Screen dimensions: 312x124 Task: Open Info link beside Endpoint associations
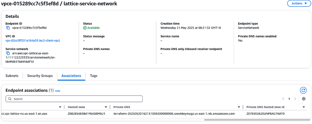[x=58, y=91]
